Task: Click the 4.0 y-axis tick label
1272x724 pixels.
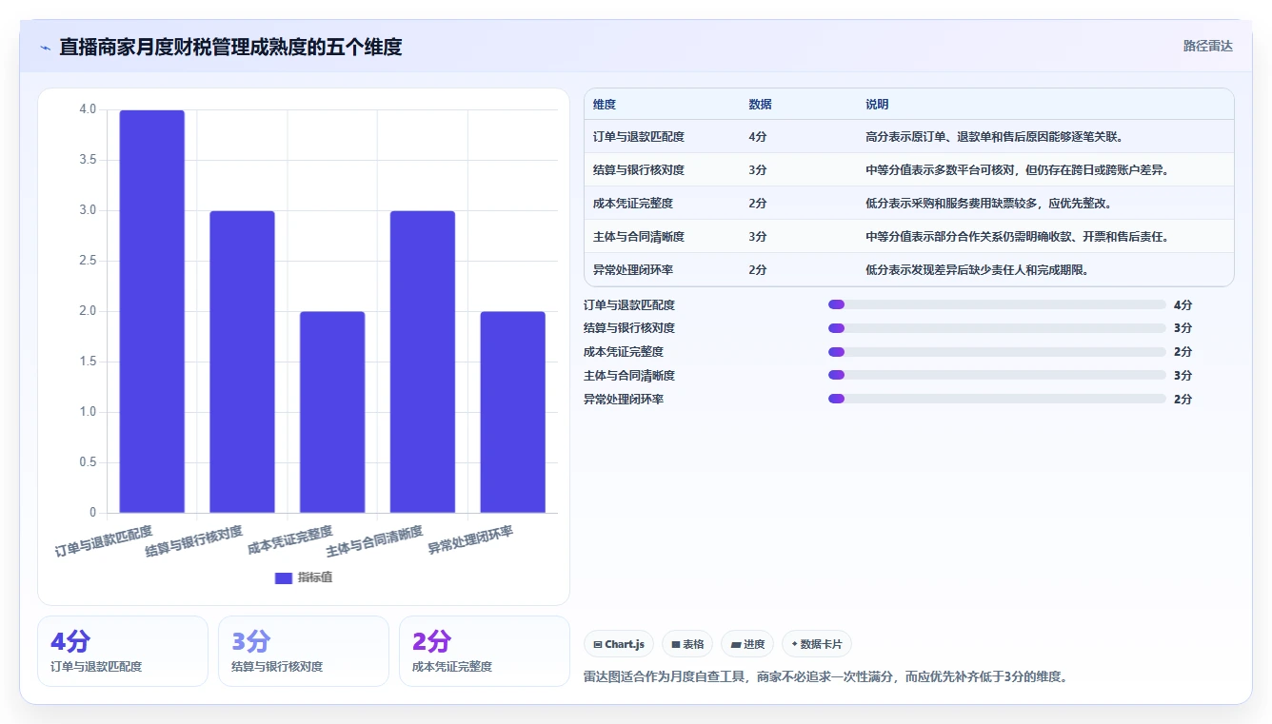Action: pyautogui.click(x=88, y=109)
